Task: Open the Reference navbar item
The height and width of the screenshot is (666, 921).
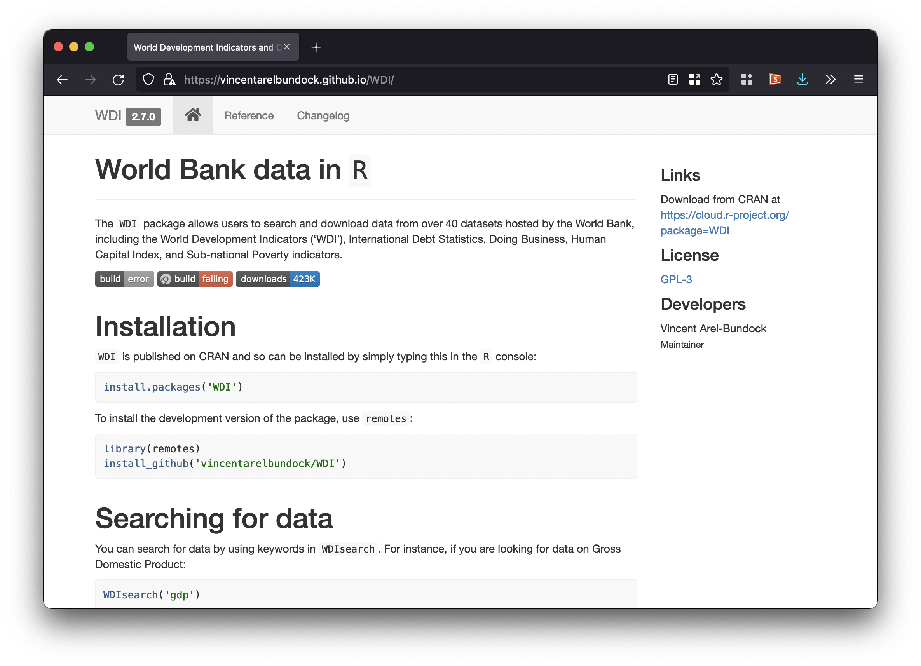Action: tap(249, 116)
